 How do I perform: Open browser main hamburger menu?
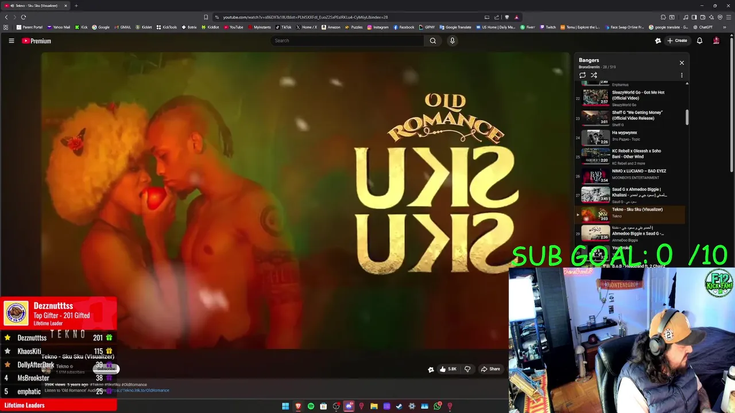click(x=729, y=17)
